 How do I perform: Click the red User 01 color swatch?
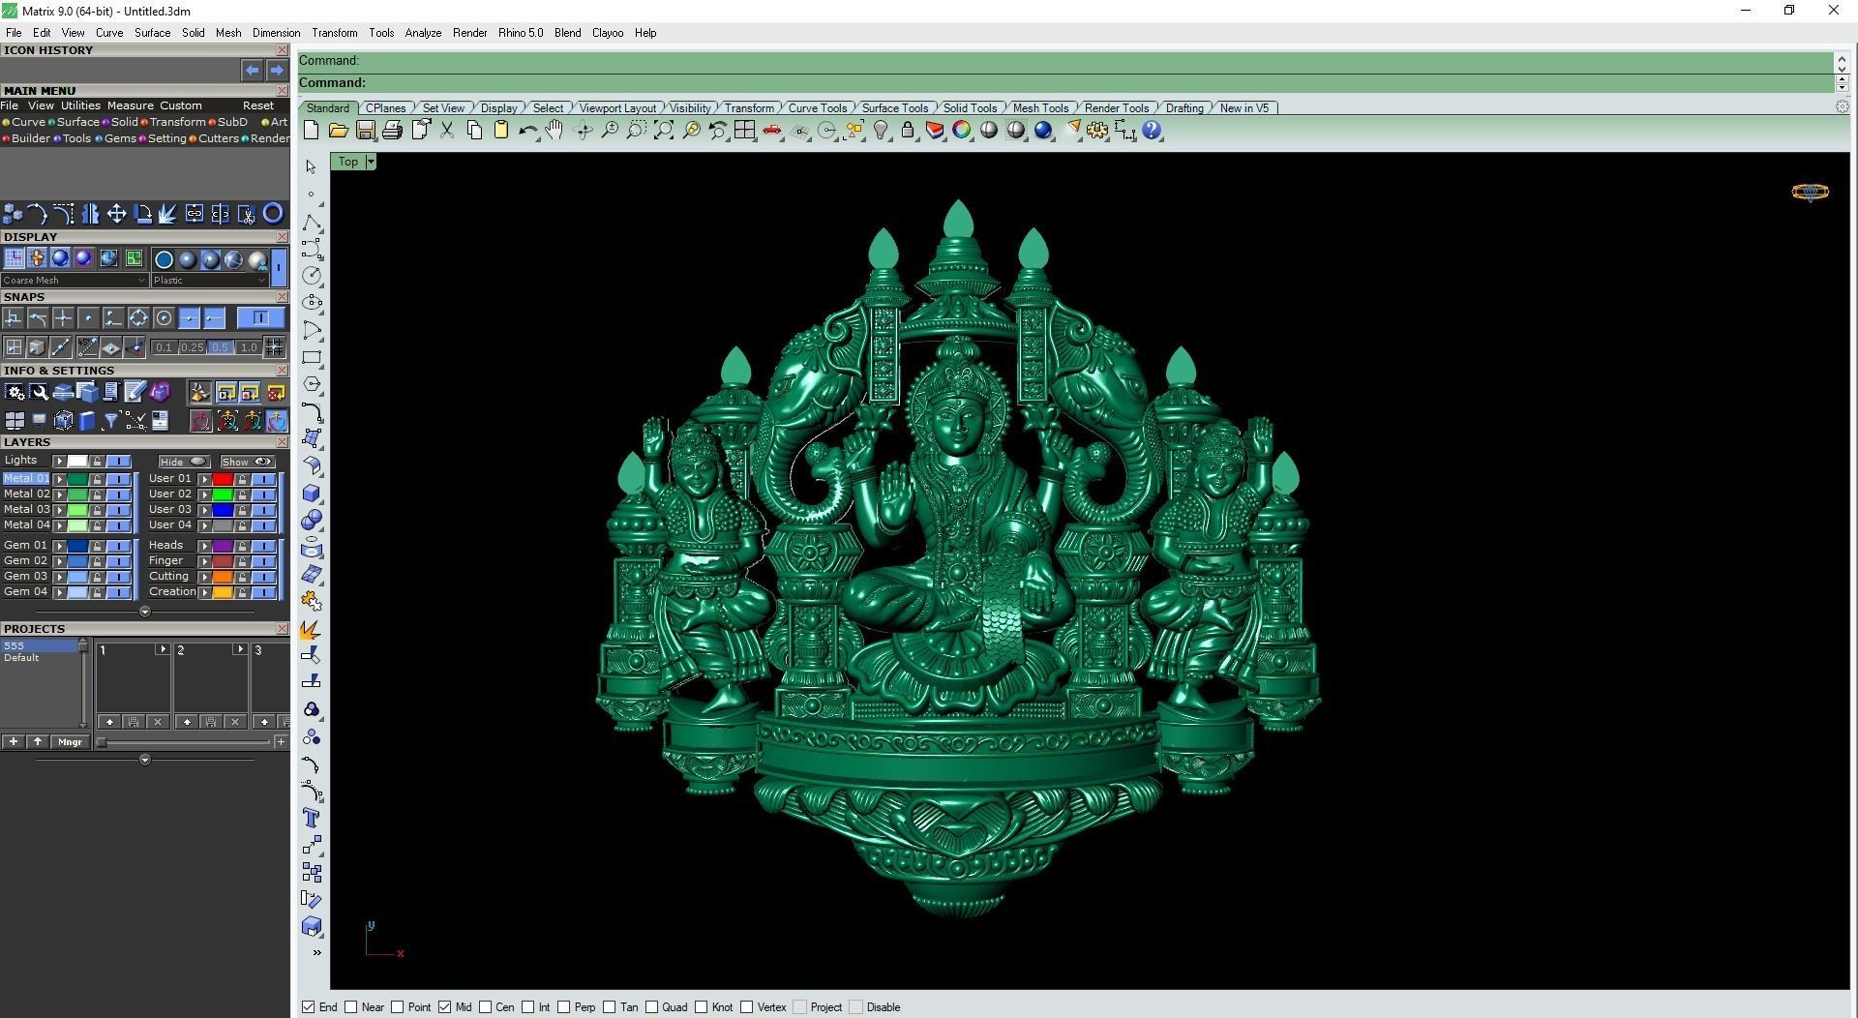(x=223, y=479)
